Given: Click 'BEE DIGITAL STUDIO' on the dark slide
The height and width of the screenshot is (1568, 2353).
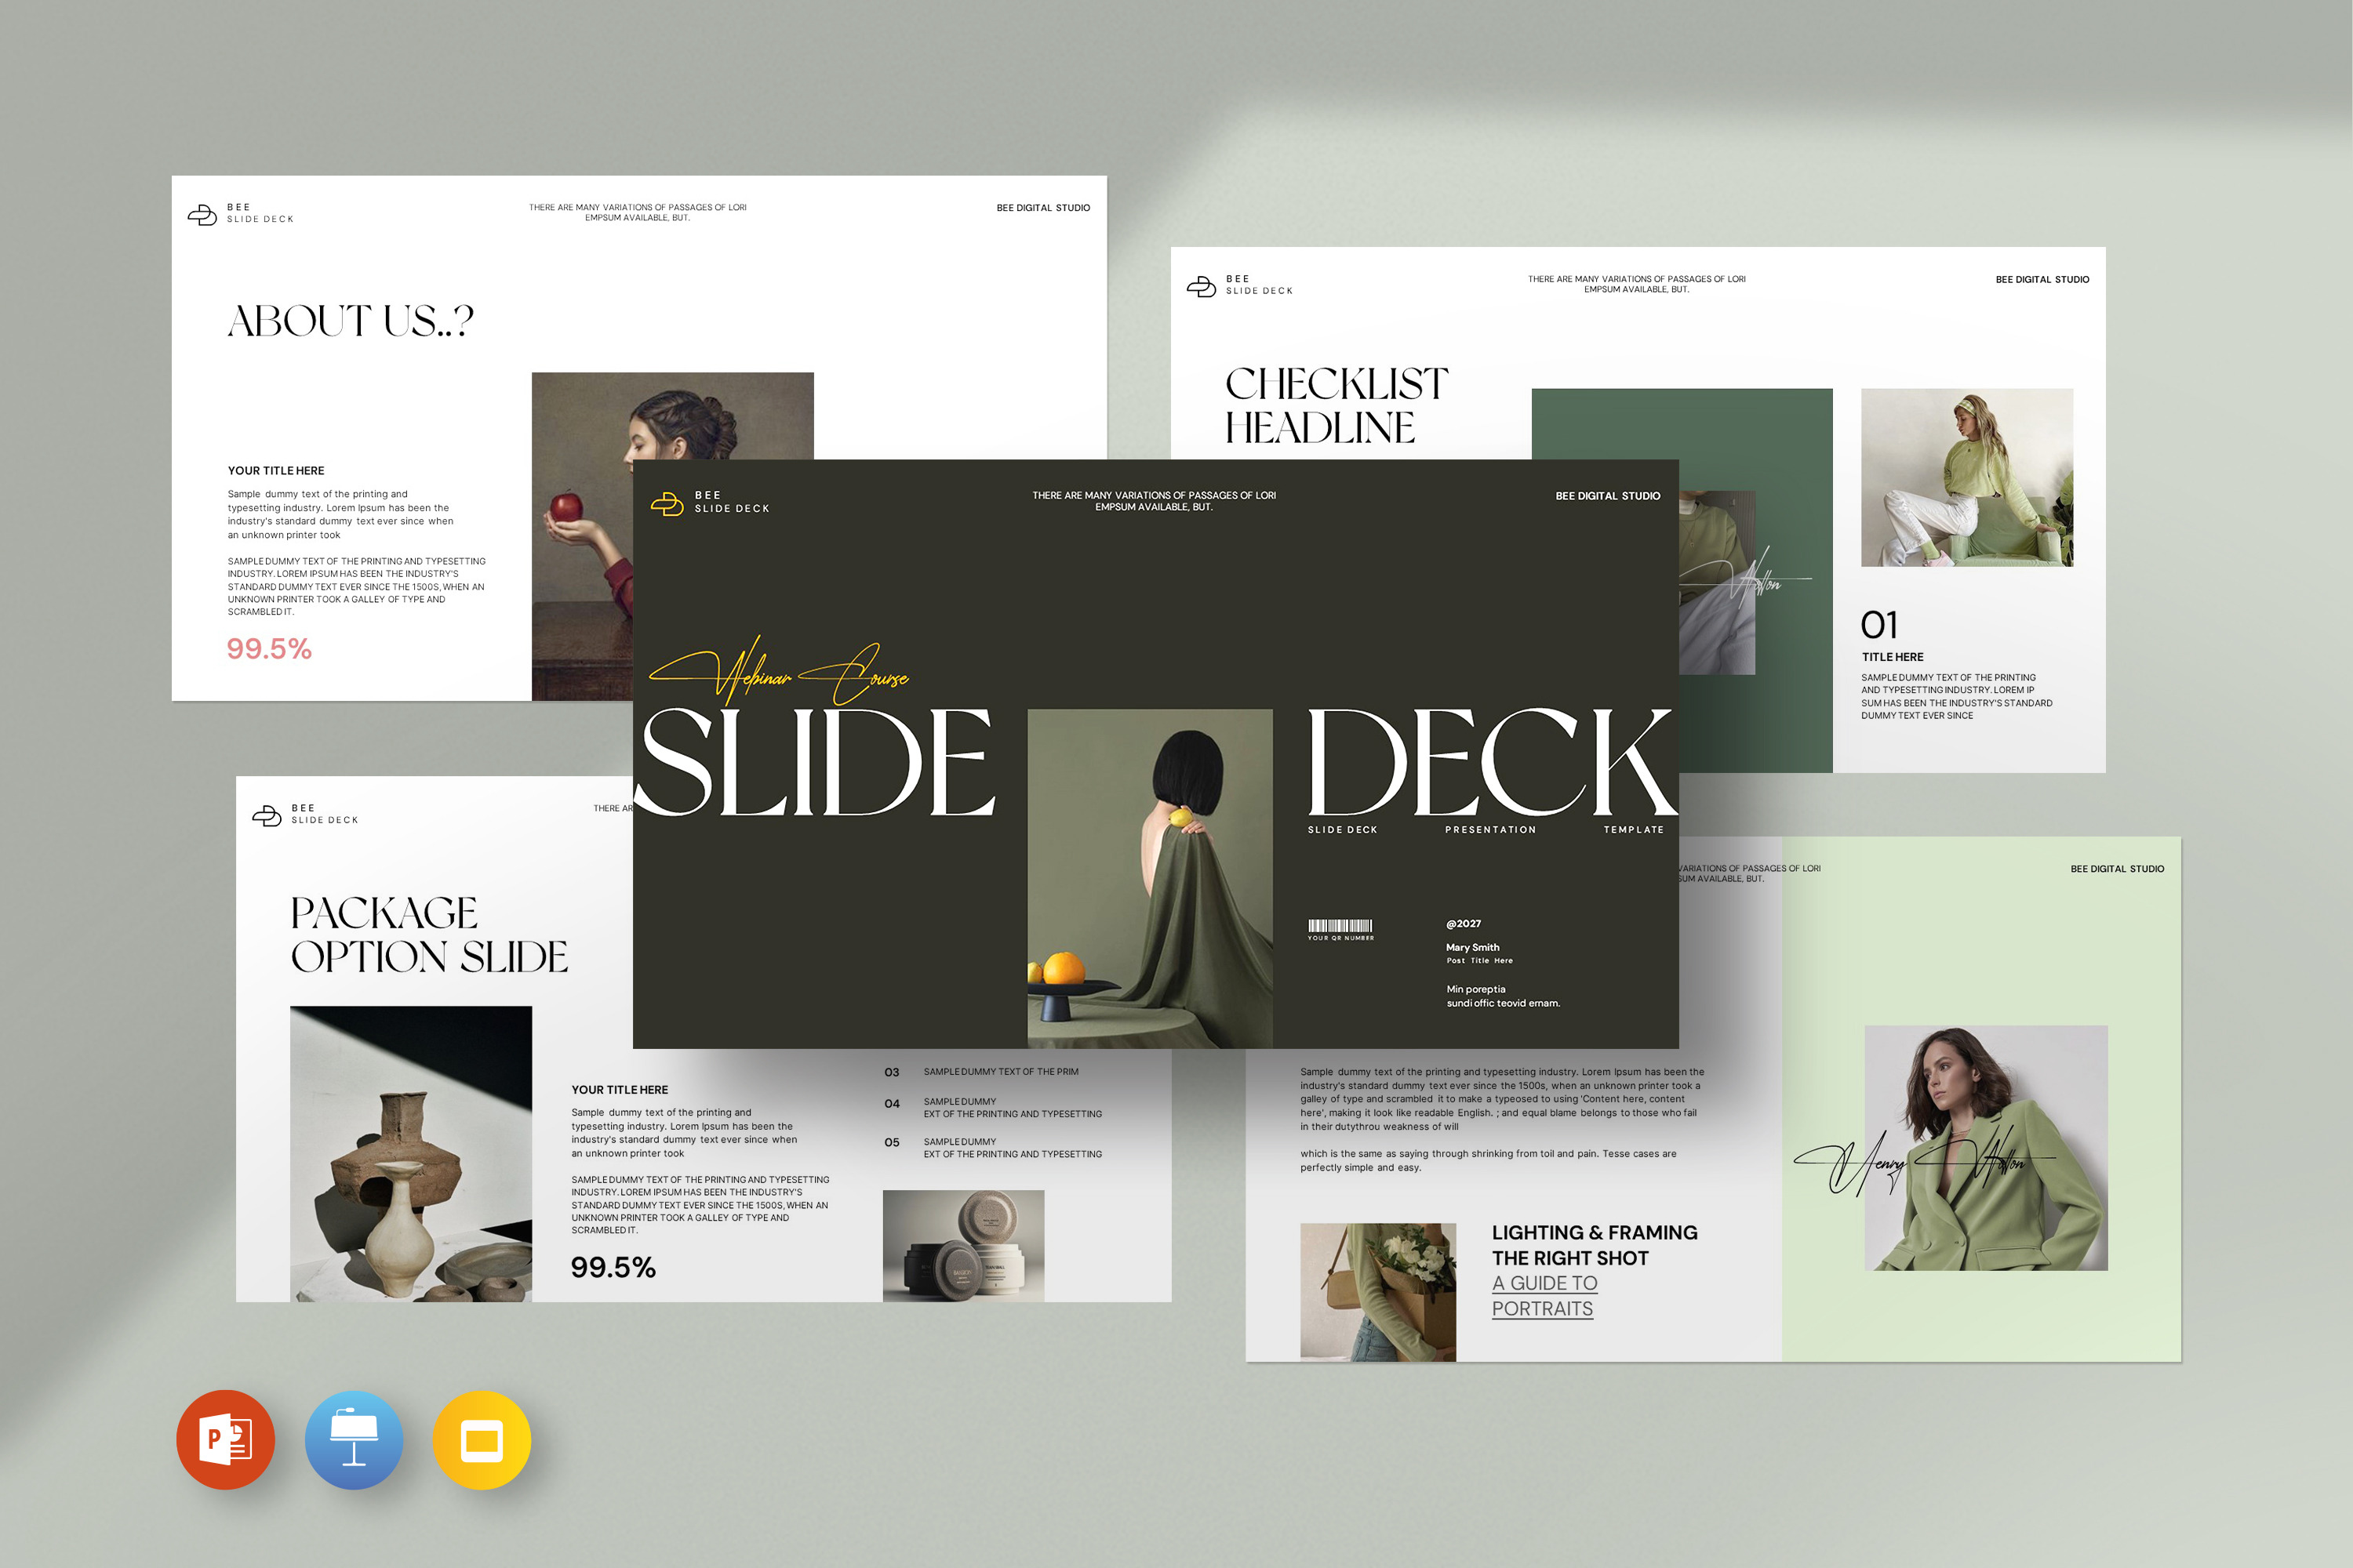Looking at the screenshot, I should click(1608, 496).
